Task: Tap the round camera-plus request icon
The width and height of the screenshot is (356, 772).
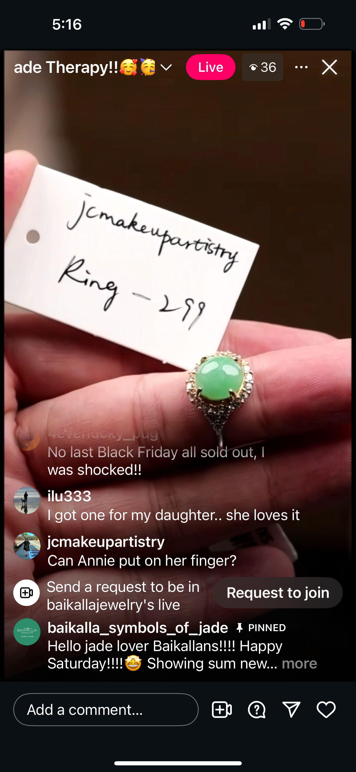Action: (26, 593)
